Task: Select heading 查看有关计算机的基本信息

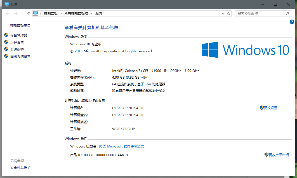Action: [x=91, y=28]
